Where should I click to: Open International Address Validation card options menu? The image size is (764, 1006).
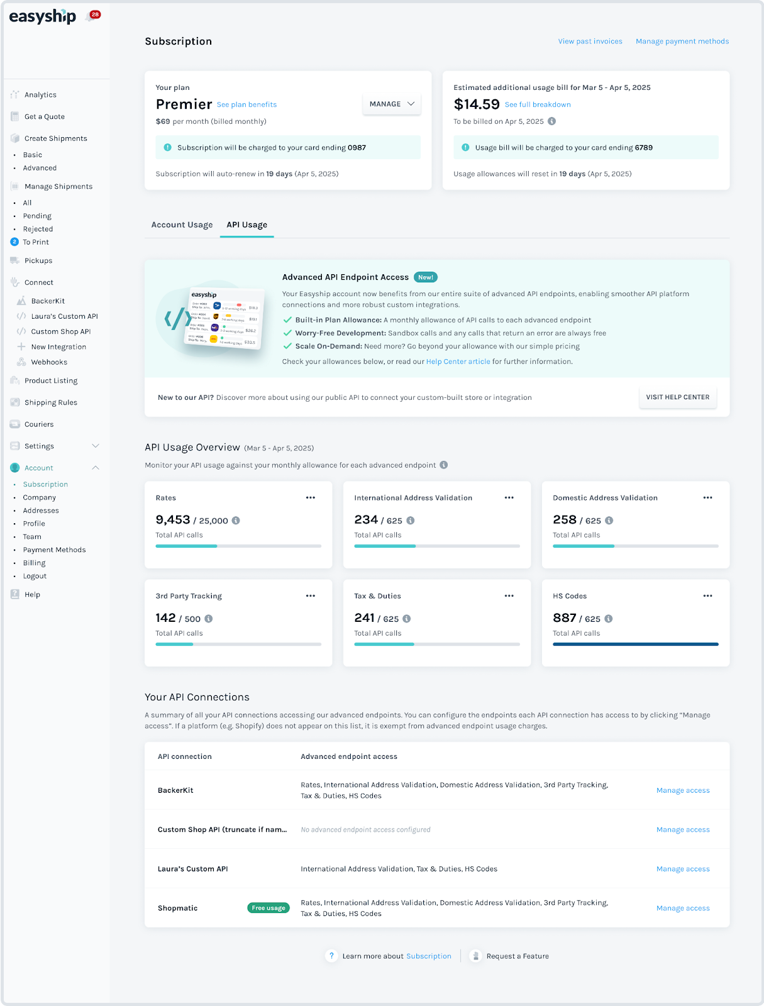(509, 498)
